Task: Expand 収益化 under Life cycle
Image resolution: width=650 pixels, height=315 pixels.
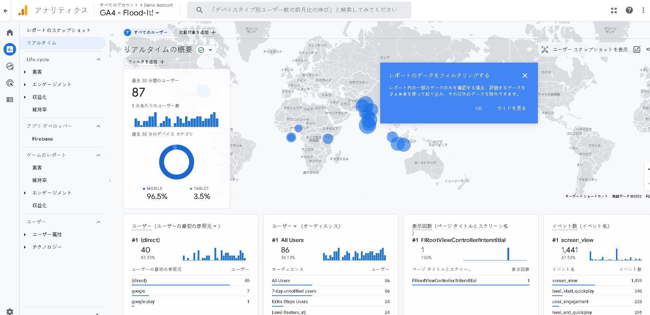Action: pos(25,97)
